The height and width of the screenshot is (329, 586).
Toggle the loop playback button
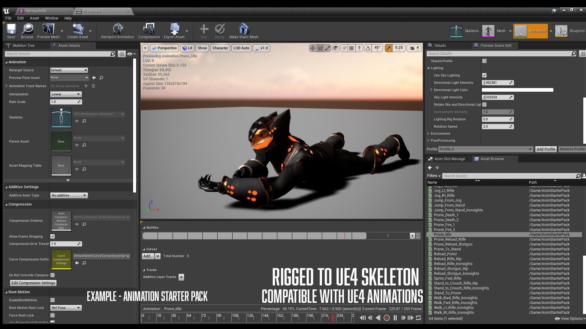click(x=418, y=318)
